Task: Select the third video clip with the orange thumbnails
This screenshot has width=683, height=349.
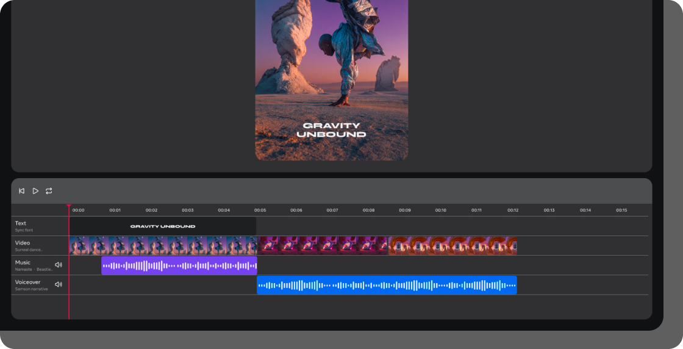Action: click(452, 246)
